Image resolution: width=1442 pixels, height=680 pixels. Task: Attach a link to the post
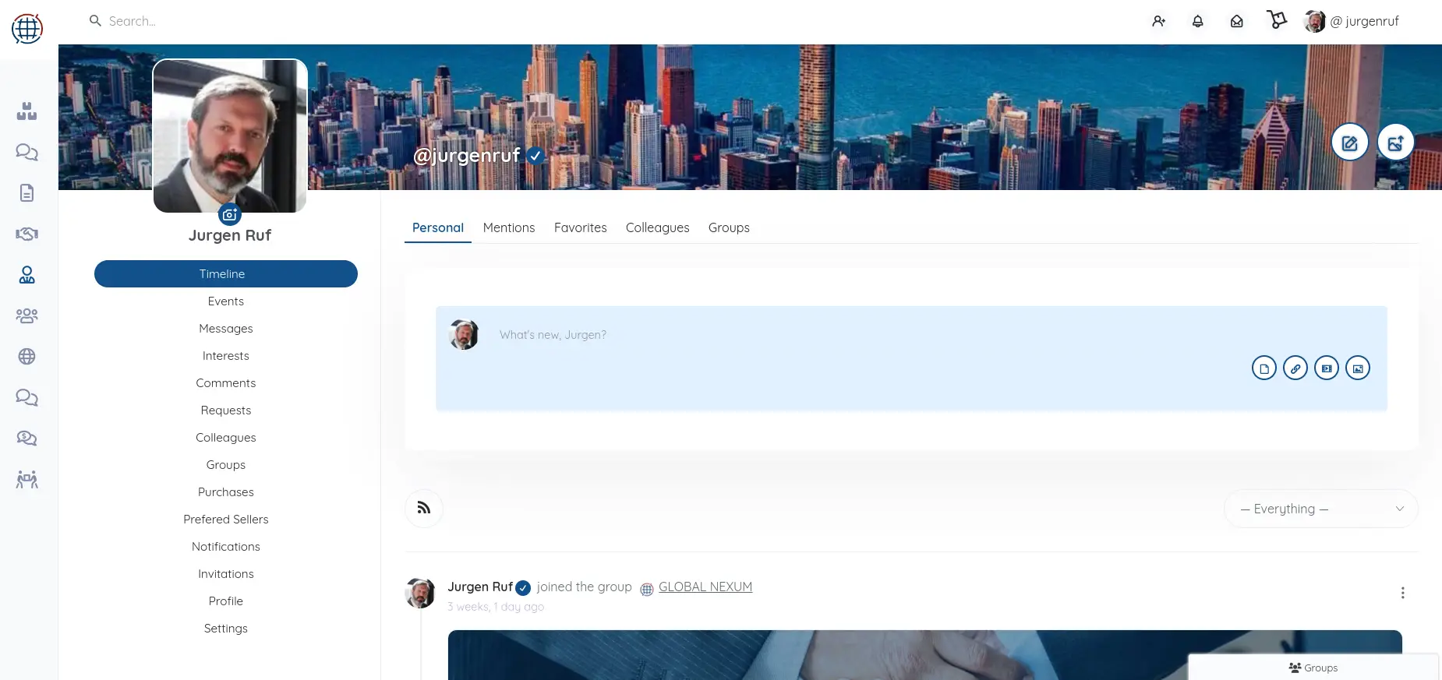(x=1295, y=368)
